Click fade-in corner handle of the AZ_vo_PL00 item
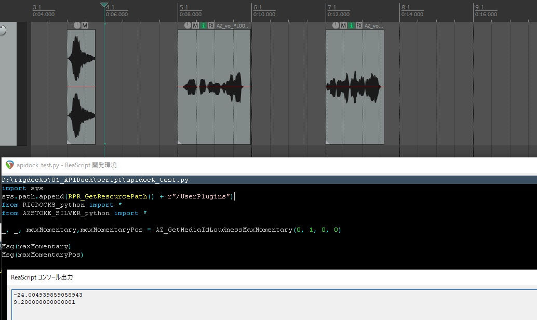Screen dimensions: 537x320 click(x=180, y=142)
